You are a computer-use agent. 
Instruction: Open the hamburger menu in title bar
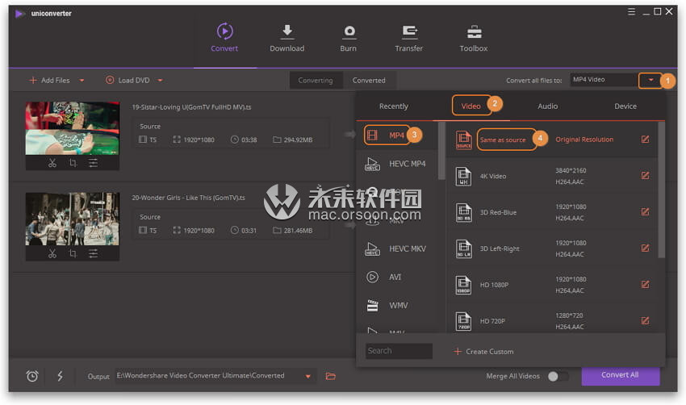pyautogui.click(x=631, y=12)
